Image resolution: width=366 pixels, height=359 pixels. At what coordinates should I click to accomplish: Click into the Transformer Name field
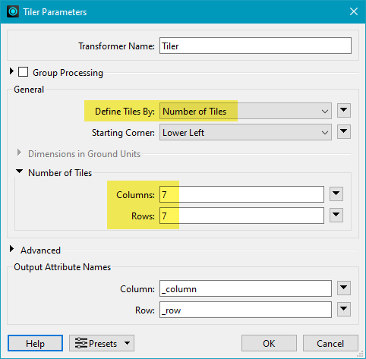pos(255,46)
